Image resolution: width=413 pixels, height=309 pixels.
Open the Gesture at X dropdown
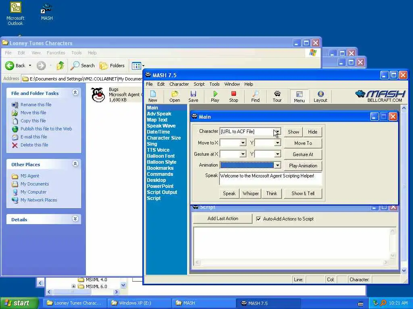click(243, 154)
